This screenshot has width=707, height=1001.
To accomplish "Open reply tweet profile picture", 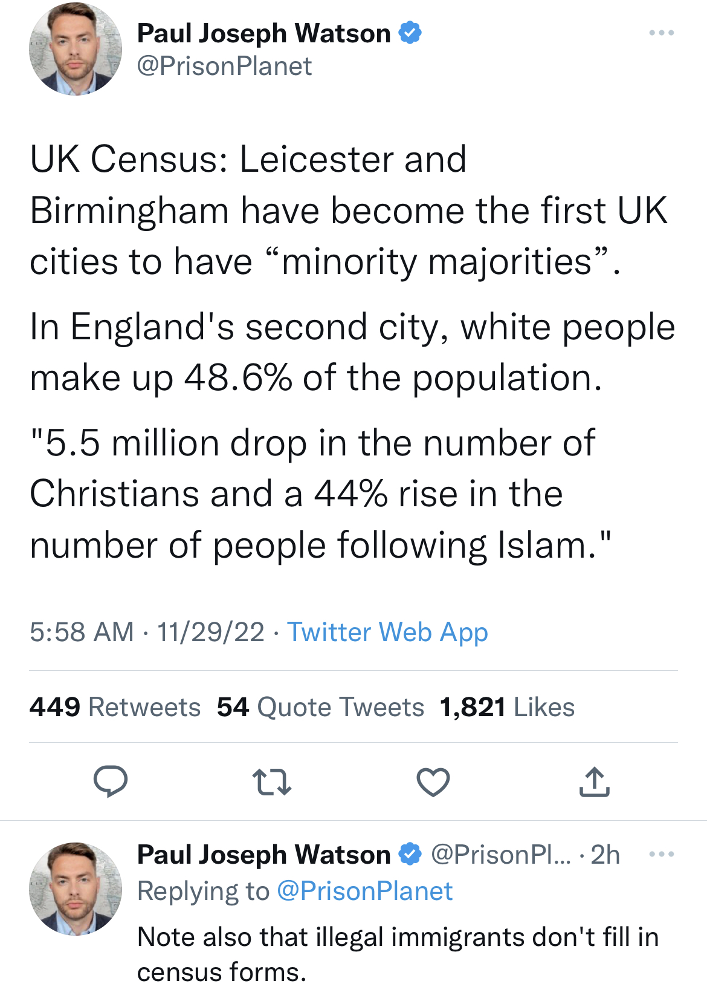I will pos(76,889).
